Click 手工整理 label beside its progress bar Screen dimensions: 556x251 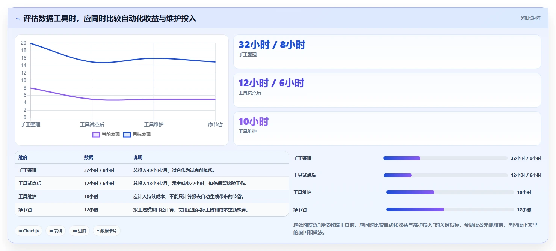coord(302,158)
